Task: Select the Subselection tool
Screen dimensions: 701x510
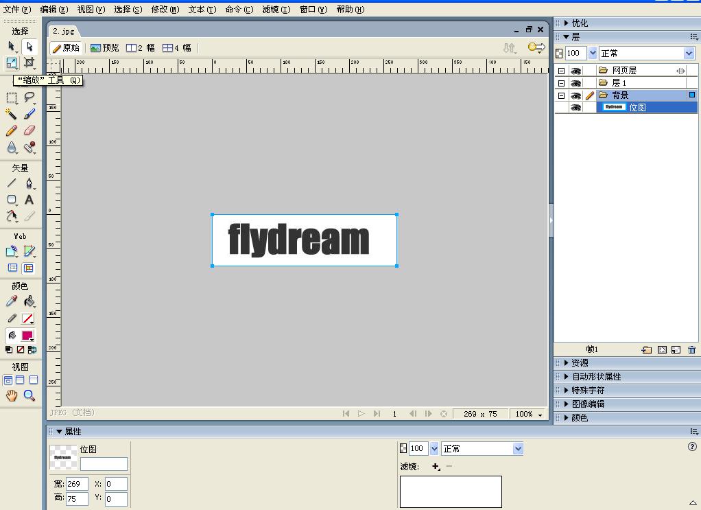Action: [x=29, y=47]
